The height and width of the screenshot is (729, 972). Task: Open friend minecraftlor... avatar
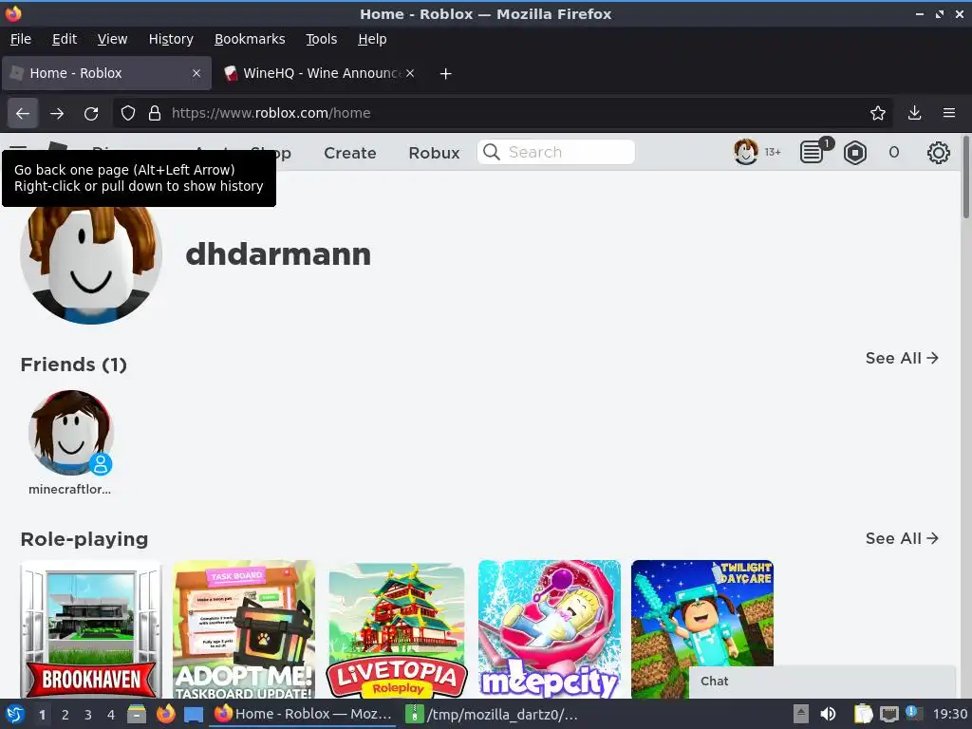point(70,433)
